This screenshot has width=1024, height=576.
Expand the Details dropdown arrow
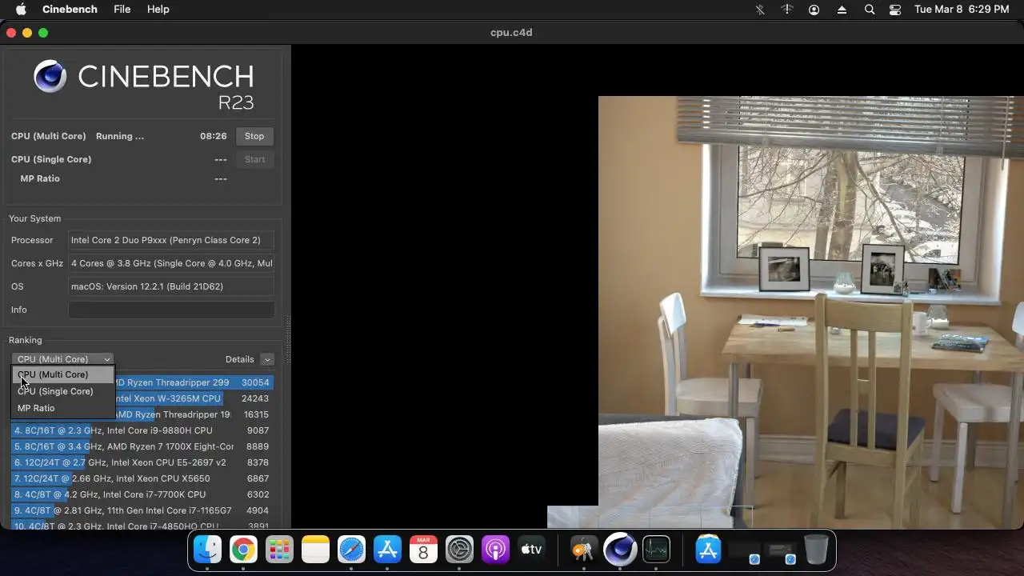pos(267,360)
